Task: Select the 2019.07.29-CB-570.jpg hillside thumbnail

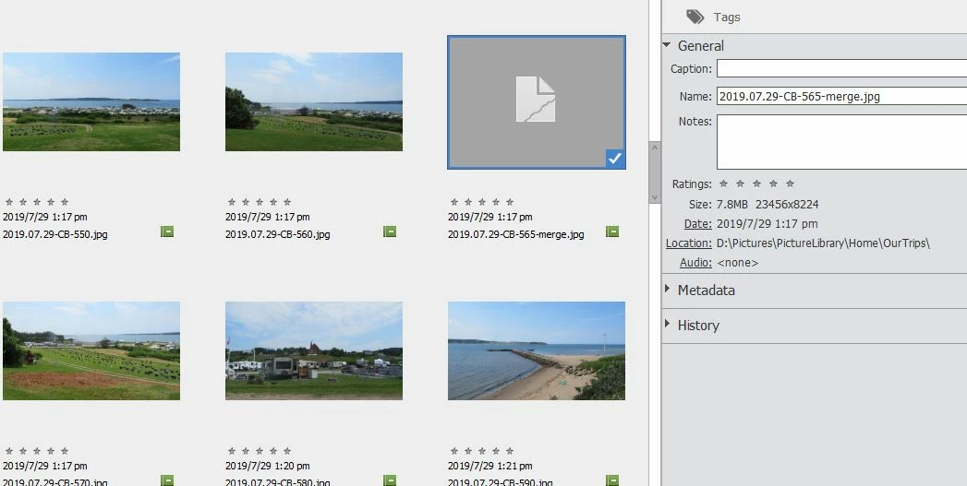Action: [x=91, y=350]
